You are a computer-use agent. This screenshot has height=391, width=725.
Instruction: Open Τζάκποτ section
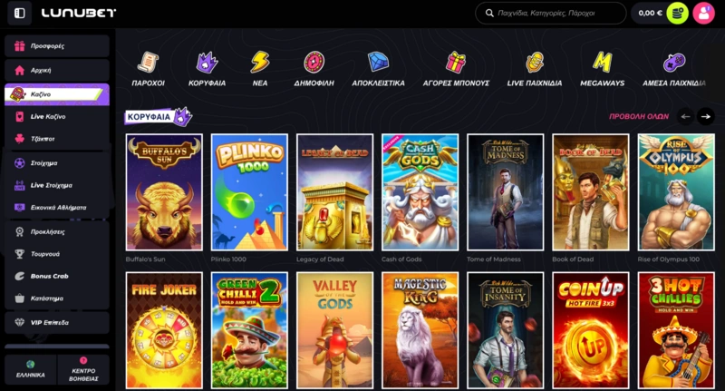click(x=57, y=139)
